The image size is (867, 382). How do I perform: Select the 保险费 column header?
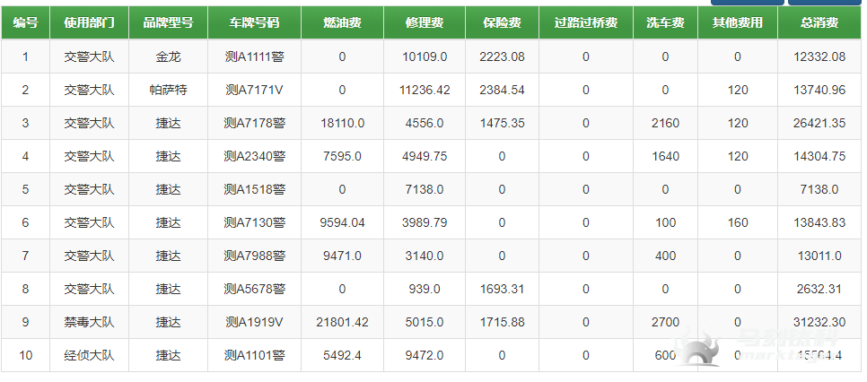(502, 22)
